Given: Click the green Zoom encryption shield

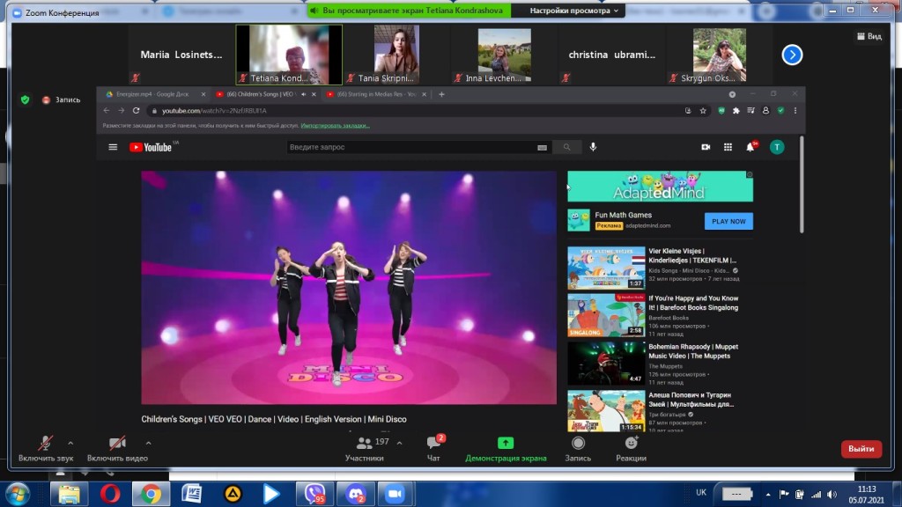Looking at the screenshot, I should pos(25,99).
